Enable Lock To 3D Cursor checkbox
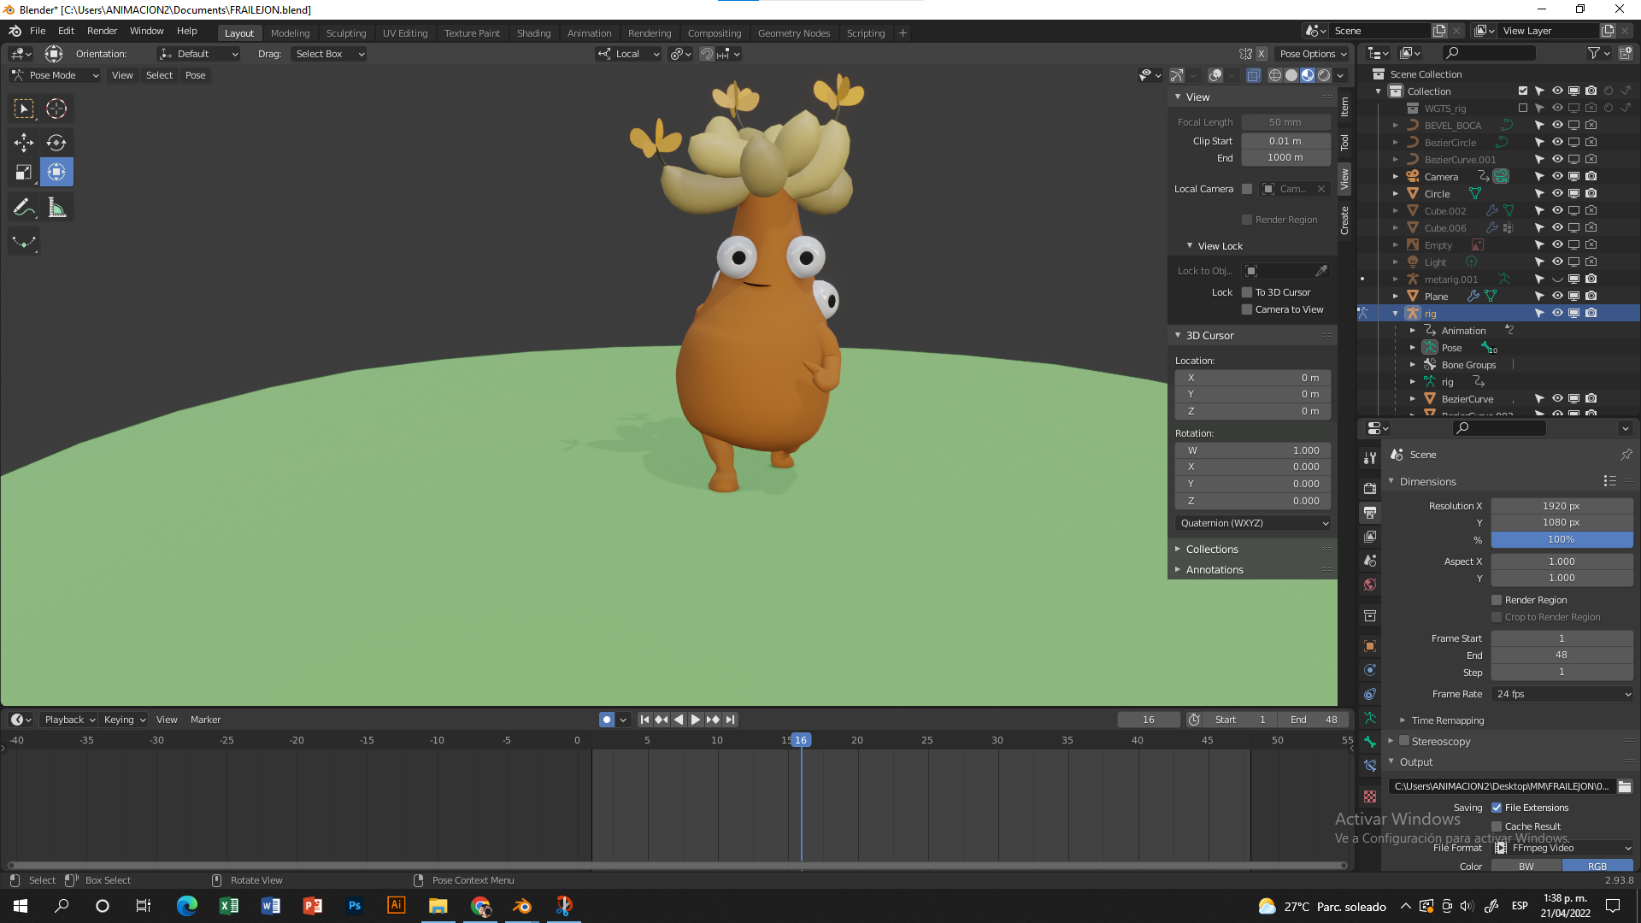This screenshot has height=923, width=1641. pyautogui.click(x=1247, y=292)
